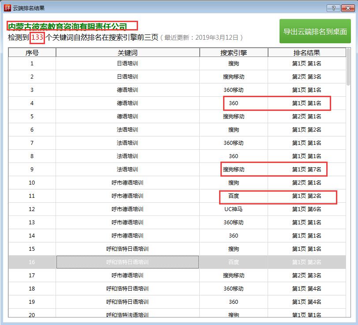358x325 pixels.
Task: Click the 排名结果 column header
Action: point(308,52)
